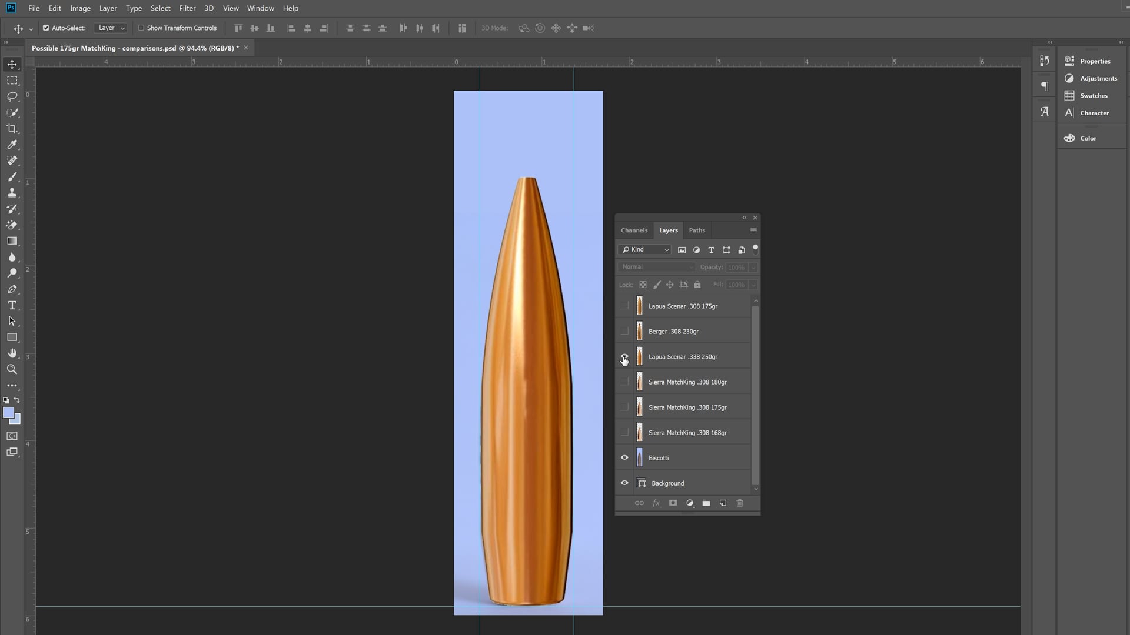
Task: Open the Kind filter dropdown
Action: point(645,250)
